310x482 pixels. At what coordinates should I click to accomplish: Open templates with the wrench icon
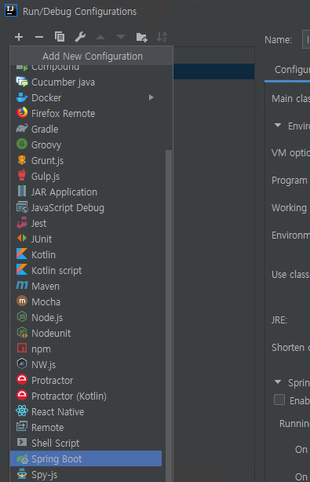[80, 37]
